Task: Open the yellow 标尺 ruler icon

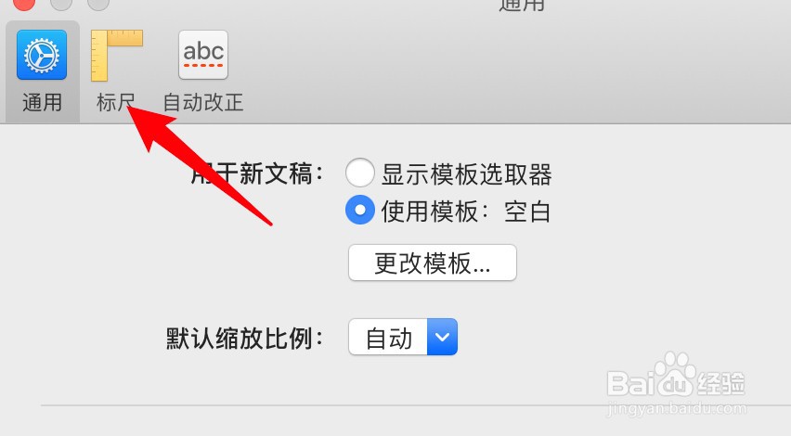Action: tap(117, 56)
